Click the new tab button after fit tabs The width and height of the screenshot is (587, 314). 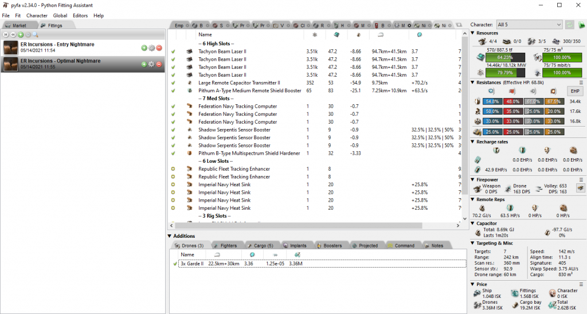tap(459, 25)
